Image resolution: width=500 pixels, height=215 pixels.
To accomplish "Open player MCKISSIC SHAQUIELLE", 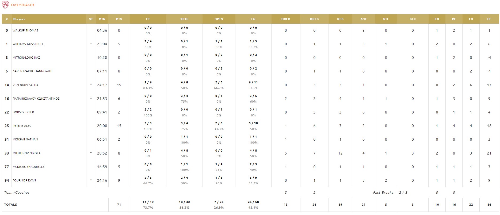I will pyautogui.click(x=28, y=167).
